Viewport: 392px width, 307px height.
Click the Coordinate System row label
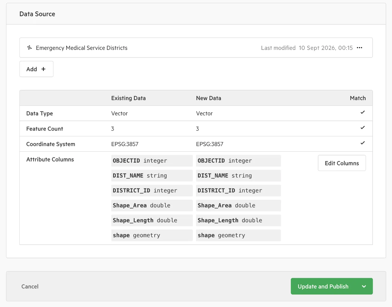(51, 144)
